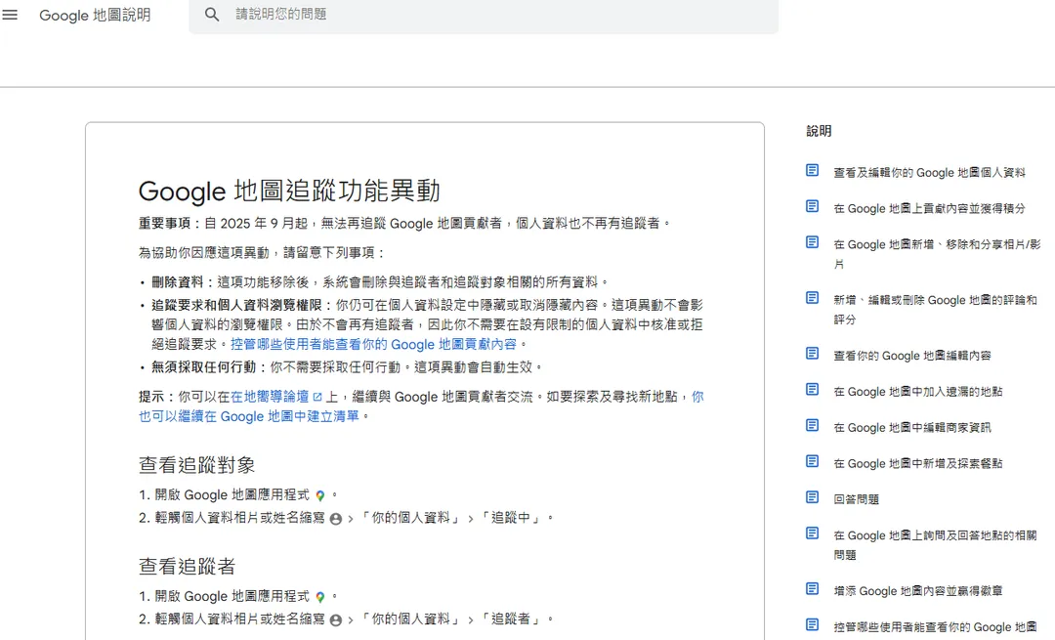This screenshot has height=640, width=1055.
Task: Open the 回答問題 sidebar article
Action: 857,499
